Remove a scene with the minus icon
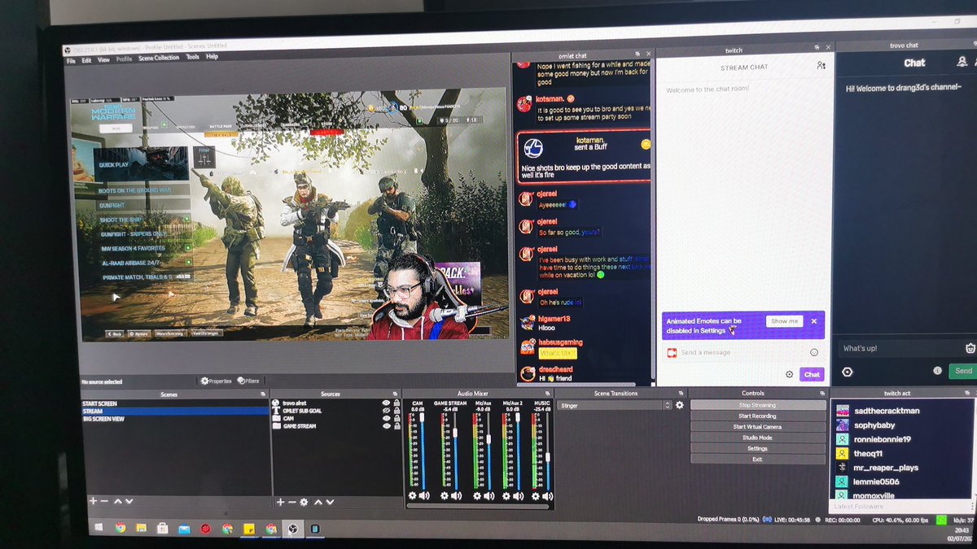The height and width of the screenshot is (549, 977). pyautogui.click(x=103, y=502)
